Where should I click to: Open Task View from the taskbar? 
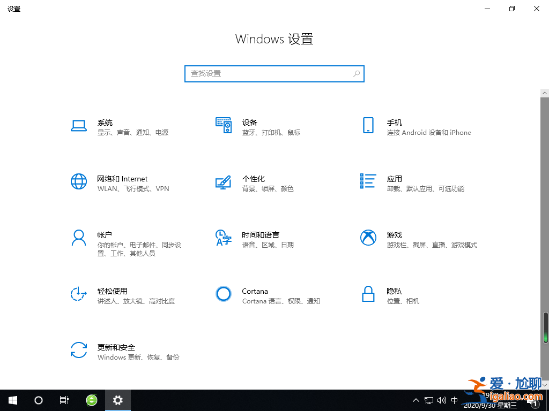[x=64, y=400]
